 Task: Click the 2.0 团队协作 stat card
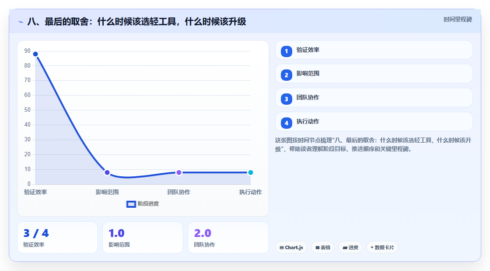(x=228, y=237)
